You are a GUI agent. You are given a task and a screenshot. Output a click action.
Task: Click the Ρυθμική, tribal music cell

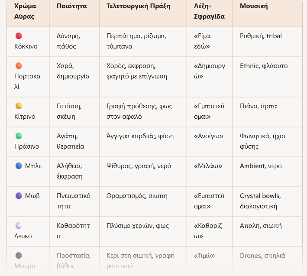pos(261,36)
